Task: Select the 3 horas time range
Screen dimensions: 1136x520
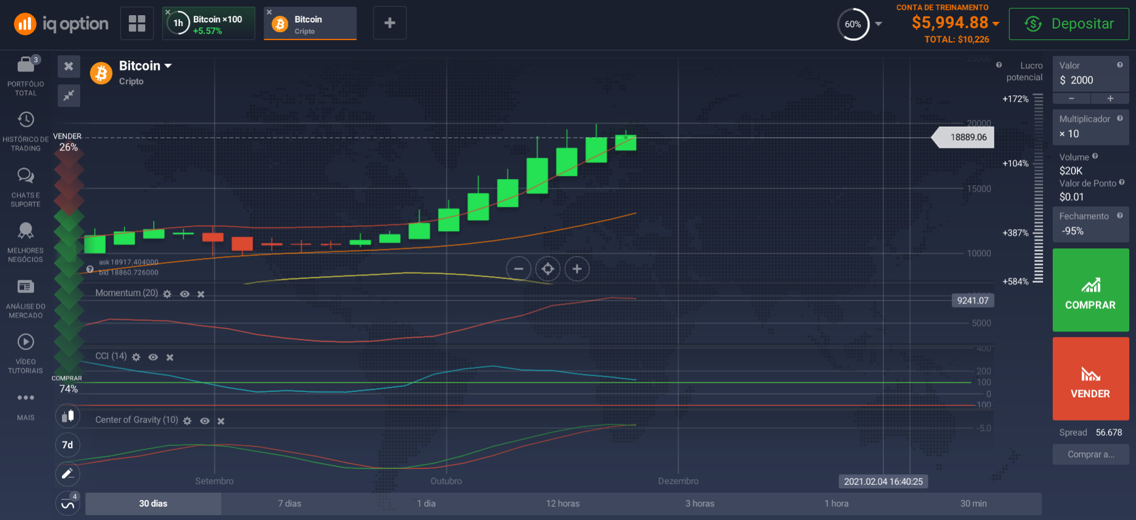Action: click(700, 504)
